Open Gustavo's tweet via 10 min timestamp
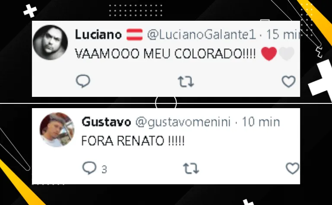 pyautogui.click(x=261, y=122)
